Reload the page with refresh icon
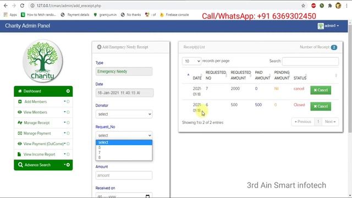This screenshot has width=352, height=198. point(22,5)
